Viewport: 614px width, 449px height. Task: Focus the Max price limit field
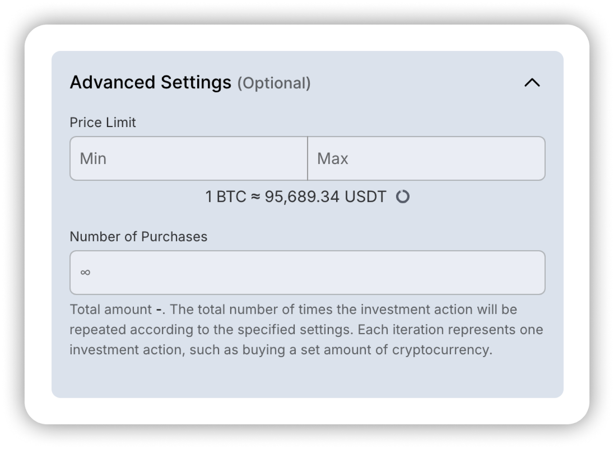pos(426,158)
